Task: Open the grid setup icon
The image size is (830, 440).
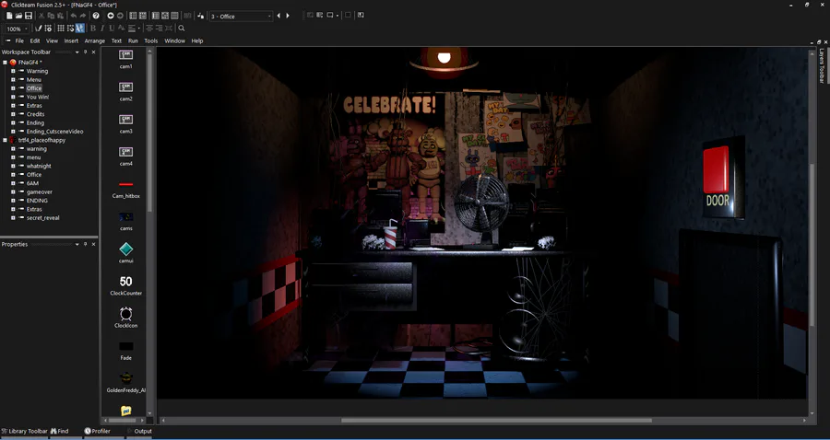Action: 48,28
